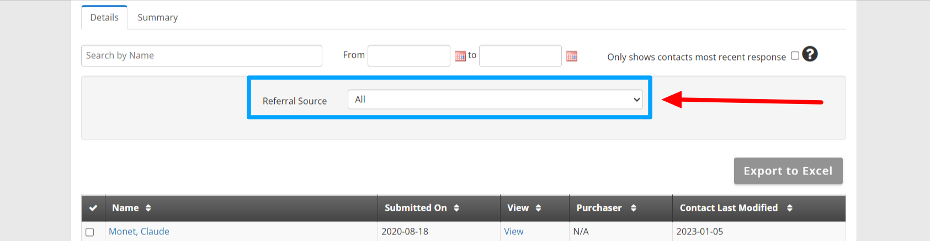Open the To date calendar picker
Viewport: 930px width, 241px height.
pos(572,56)
